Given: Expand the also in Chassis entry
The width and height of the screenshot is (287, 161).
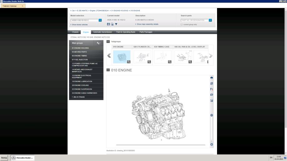Looking at the screenshot, I should [x=78, y=97].
